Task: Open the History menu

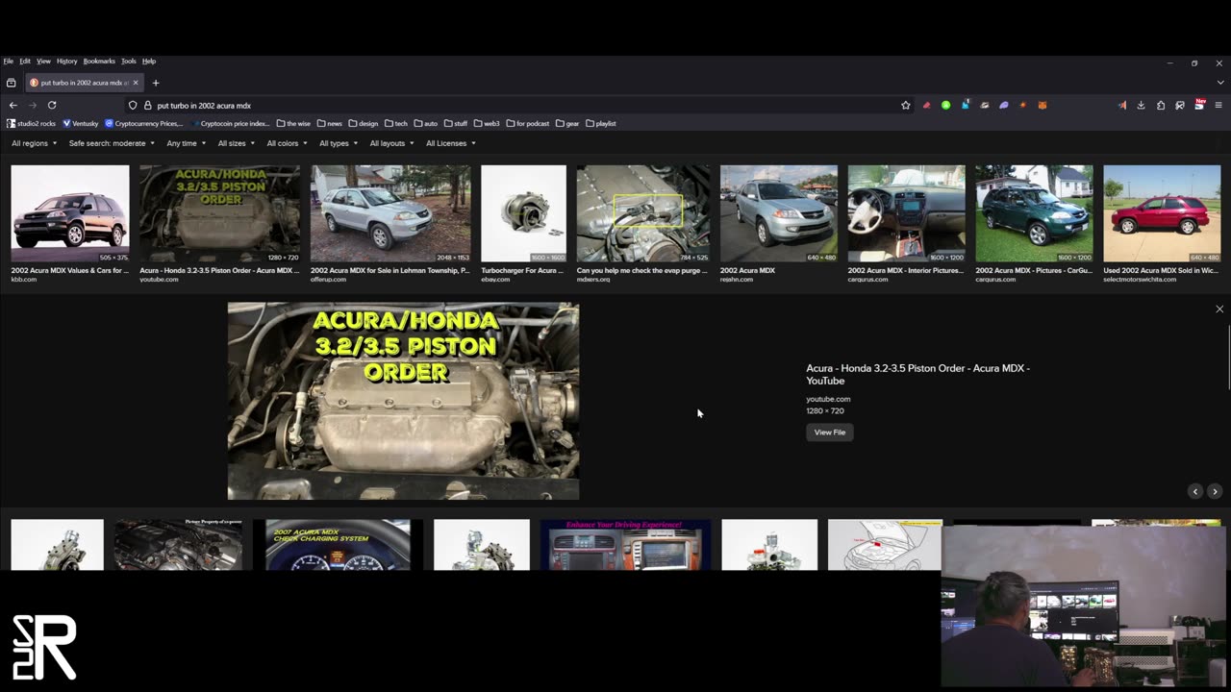Action: [66, 62]
